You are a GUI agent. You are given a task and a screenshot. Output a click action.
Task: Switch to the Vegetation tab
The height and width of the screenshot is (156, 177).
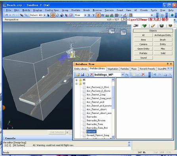pos(112,69)
